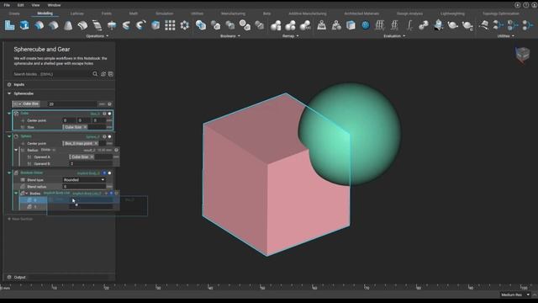
Task: Toggle visibility dot of Boolean Union block
Action: pos(110,173)
